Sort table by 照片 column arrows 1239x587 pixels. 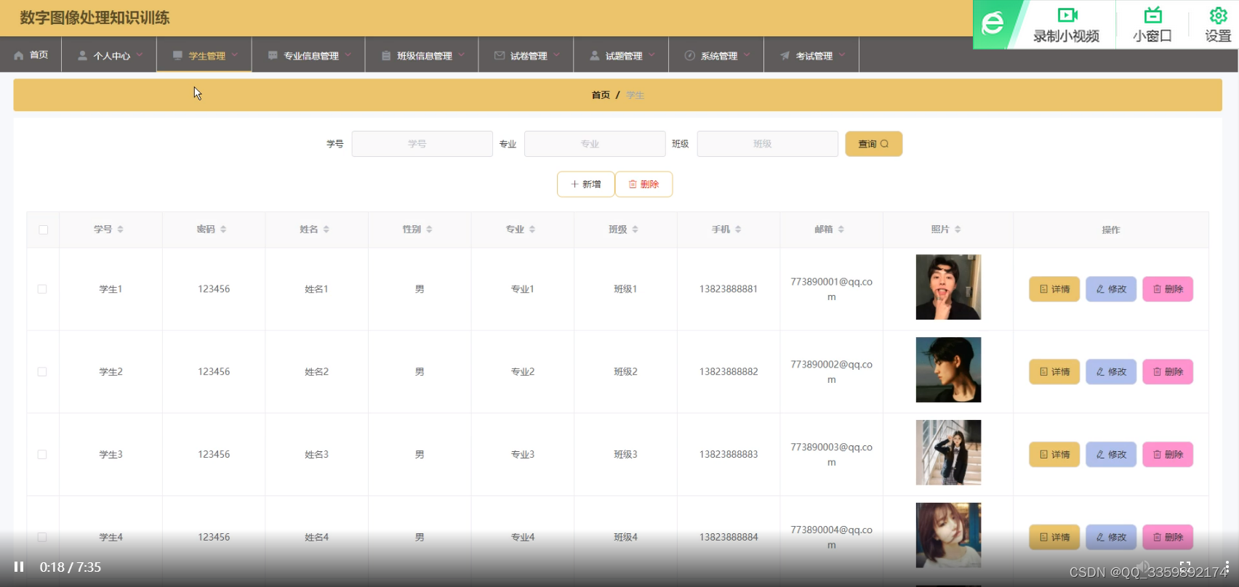pos(958,230)
